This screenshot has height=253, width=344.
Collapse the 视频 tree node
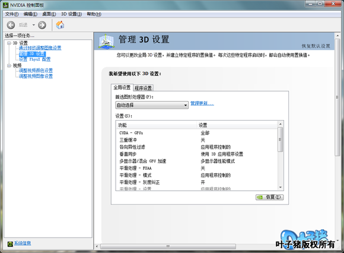coord(9,66)
